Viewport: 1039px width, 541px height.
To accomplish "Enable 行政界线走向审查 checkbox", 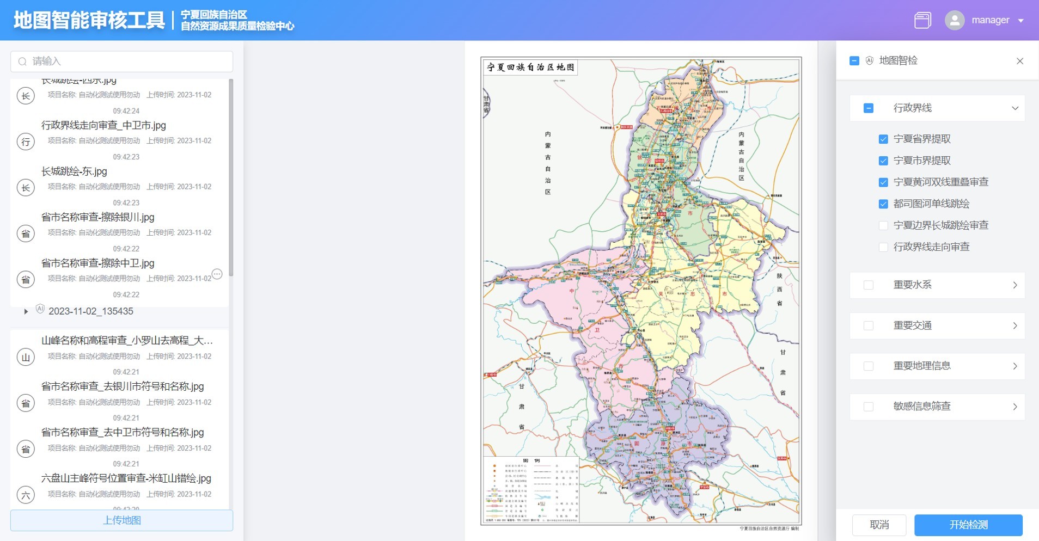I will pyautogui.click(x=883, y=247).
